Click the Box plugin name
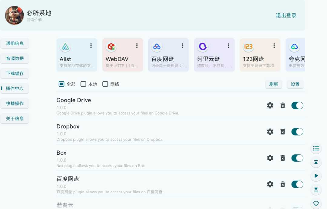 [61, 153]
